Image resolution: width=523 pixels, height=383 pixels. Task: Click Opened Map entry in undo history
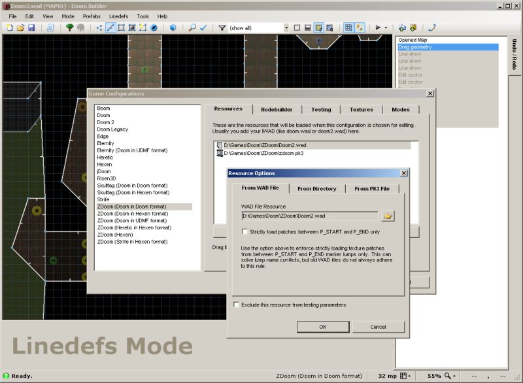[x=413, y=40]
